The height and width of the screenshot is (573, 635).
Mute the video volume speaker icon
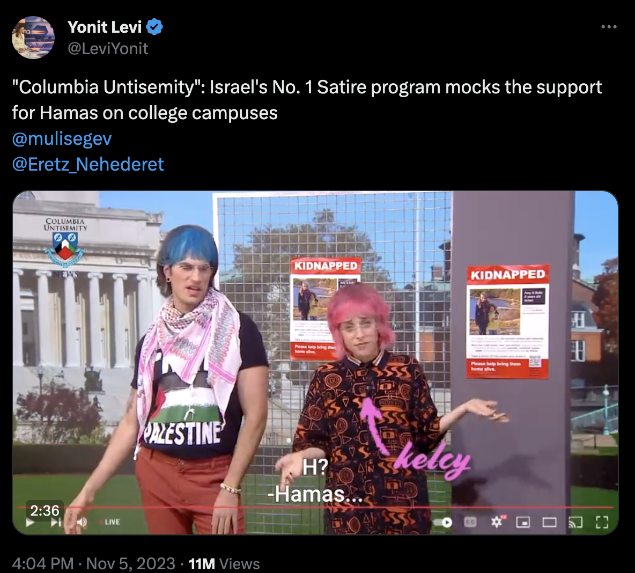click(82, 522)
